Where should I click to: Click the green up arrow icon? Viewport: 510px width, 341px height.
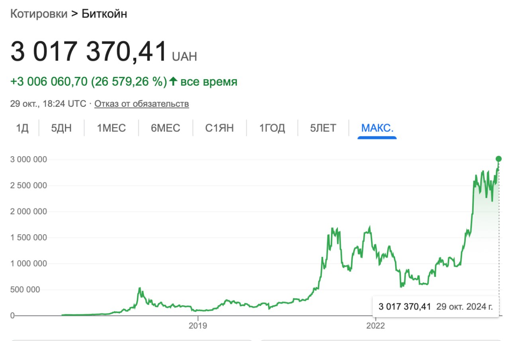(173, 82)
